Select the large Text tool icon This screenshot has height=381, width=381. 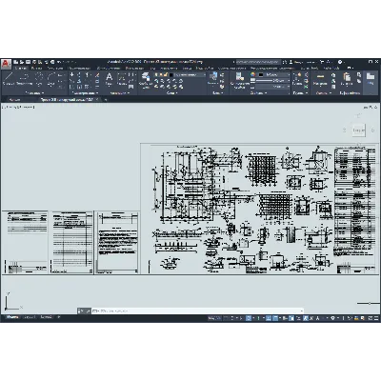[x=109, y=79]
